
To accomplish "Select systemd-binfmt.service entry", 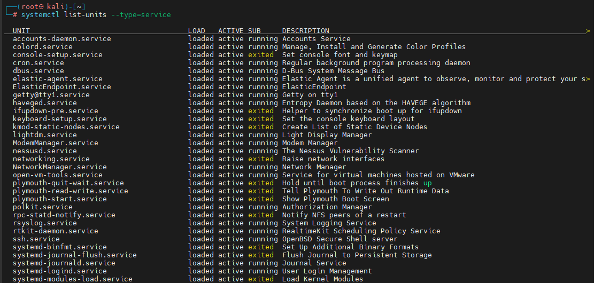I will point(60,247).
